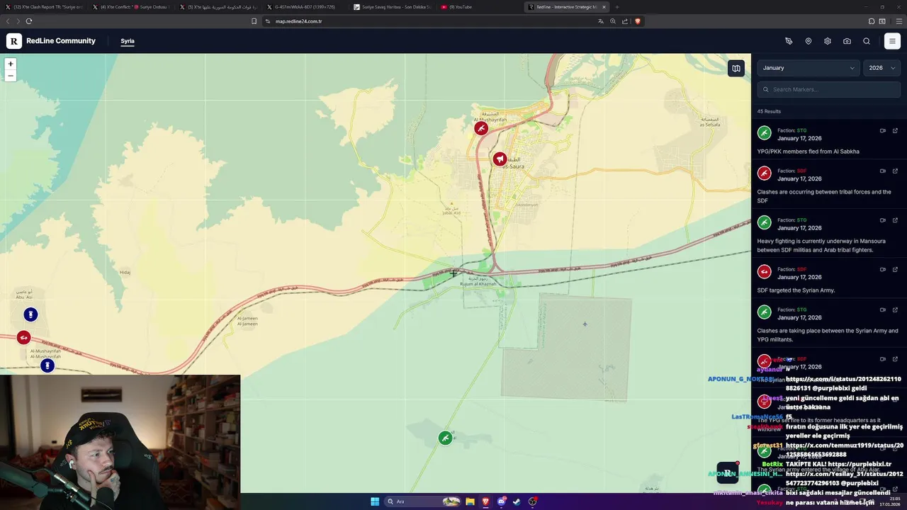Expand the January month dropdown

pos(809,68)
